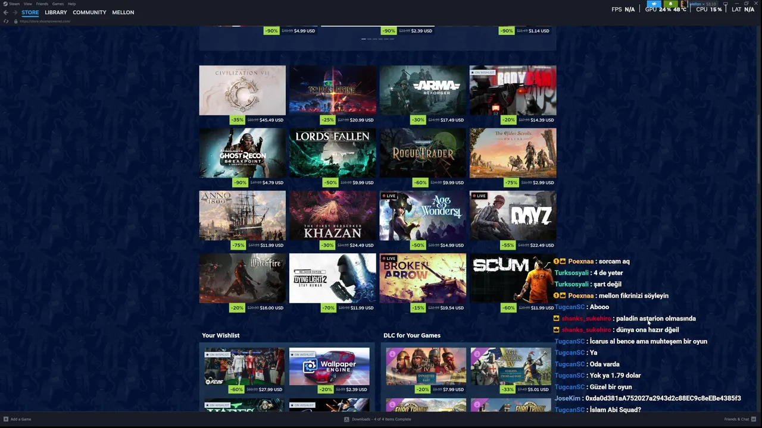
Task: Click the store URL address field
Action: (x=45, y=21)
